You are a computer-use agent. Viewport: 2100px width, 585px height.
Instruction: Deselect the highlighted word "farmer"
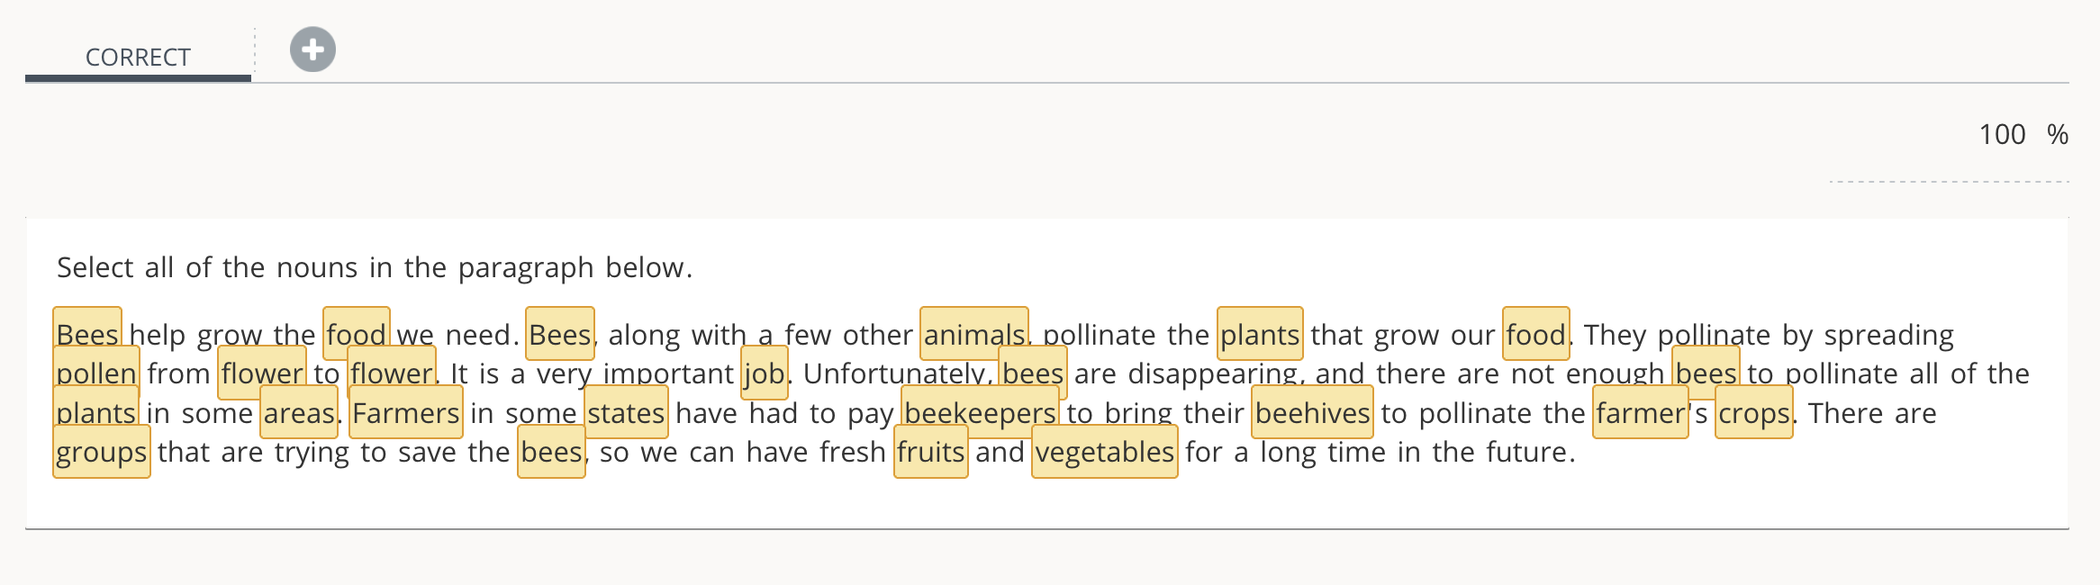coord(1640,413)
